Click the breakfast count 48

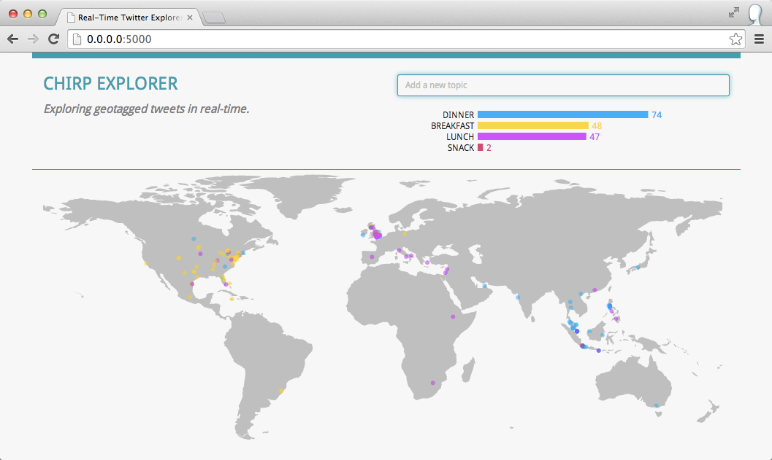pyautogui.click(x=597, y=126)
